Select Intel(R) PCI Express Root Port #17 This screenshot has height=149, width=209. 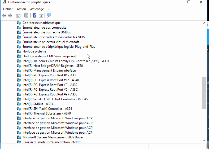[x=51, y=80]
